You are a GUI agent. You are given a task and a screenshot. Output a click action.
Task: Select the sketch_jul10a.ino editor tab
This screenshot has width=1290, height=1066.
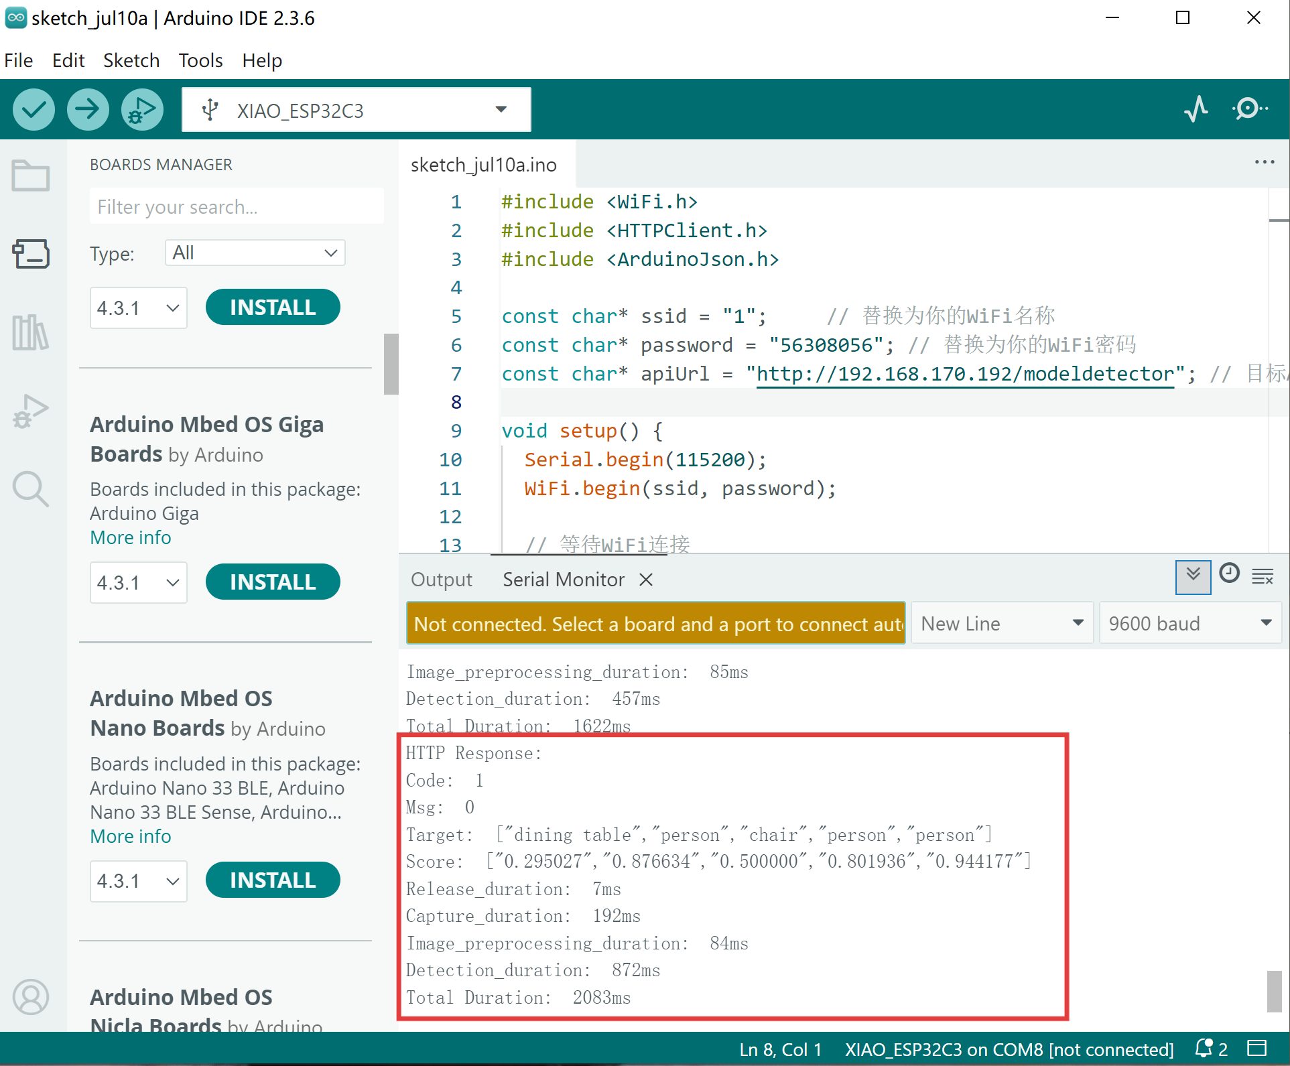(x=484, y=165)
